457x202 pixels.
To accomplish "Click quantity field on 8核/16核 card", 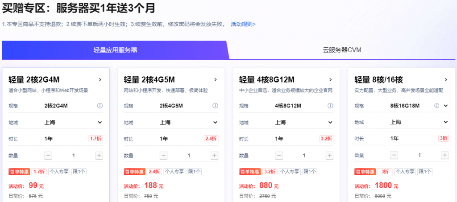I will [420, 155].
